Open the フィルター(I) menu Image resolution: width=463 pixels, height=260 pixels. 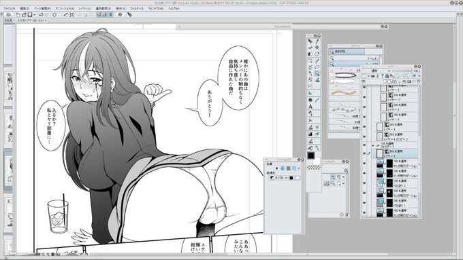tap(137, 9)
